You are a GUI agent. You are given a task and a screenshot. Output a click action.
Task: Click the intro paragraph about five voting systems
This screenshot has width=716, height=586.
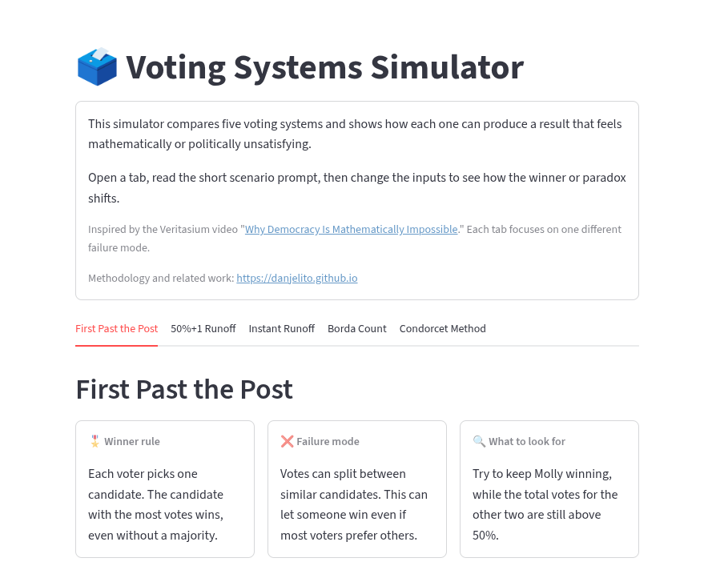coord(355,134)
